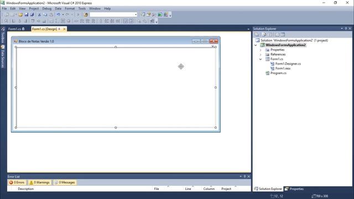Click the Align Lefts layout icon
The width and height of the screenshot is (354, 199).
13,21
